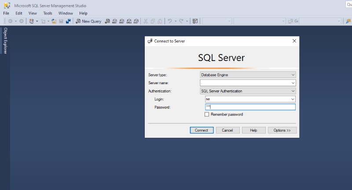
Task: Click the Save All toolbar icon
Action: tap(68, 21)
